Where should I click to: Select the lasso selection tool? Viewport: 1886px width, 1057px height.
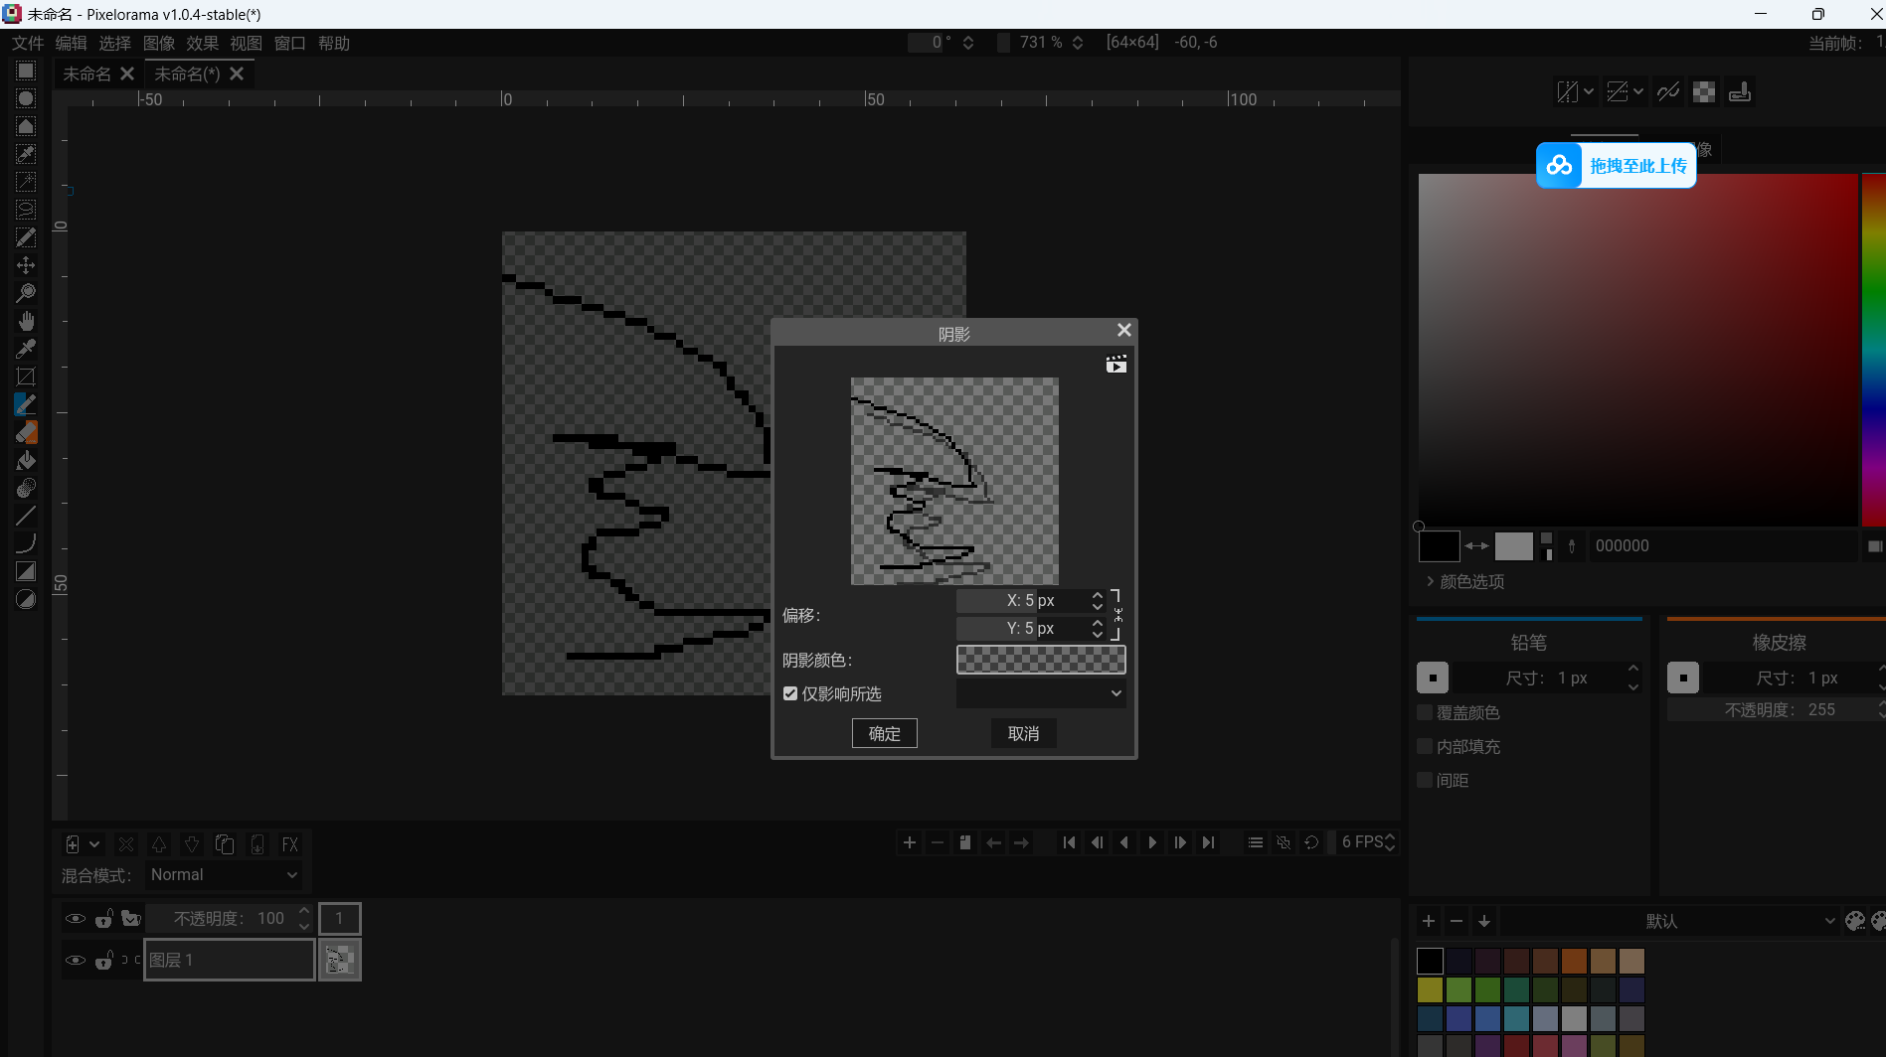pyautogui.click(x=26, y=210)
